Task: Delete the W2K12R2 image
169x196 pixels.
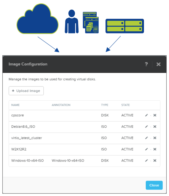Action: click(155, 149)
